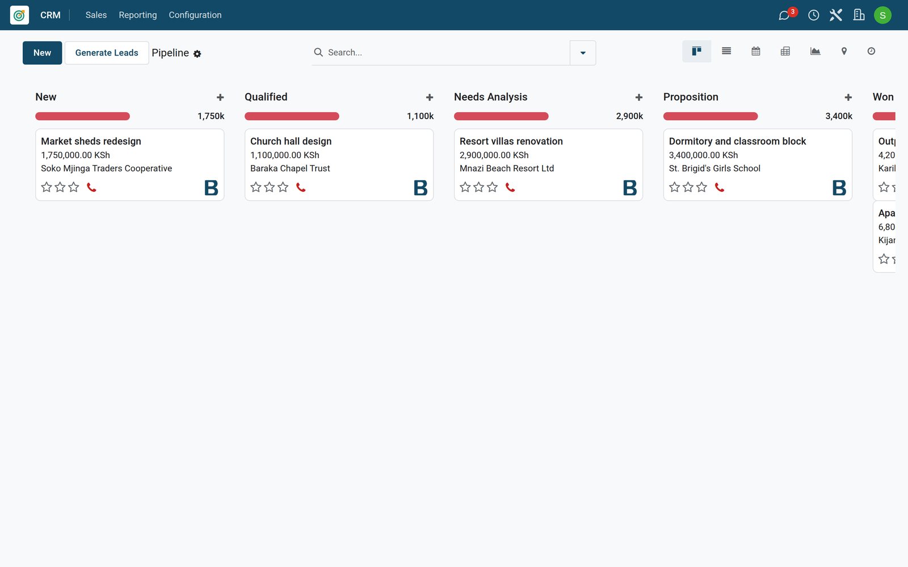Add a quick lead in Qualified column
908x567 pixels.
(x=430, y=98)
